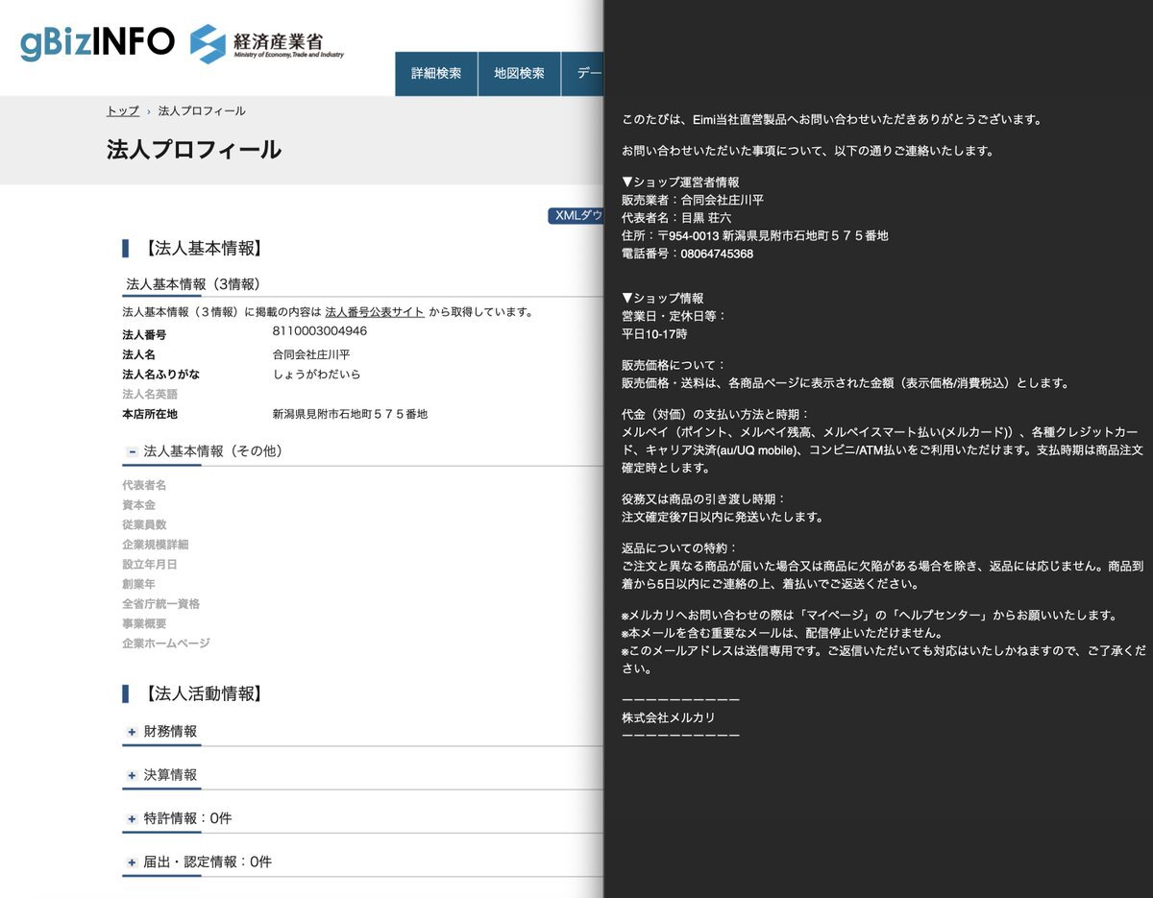Open the 詳細検索 menu tab

click(x=436, y=74)
